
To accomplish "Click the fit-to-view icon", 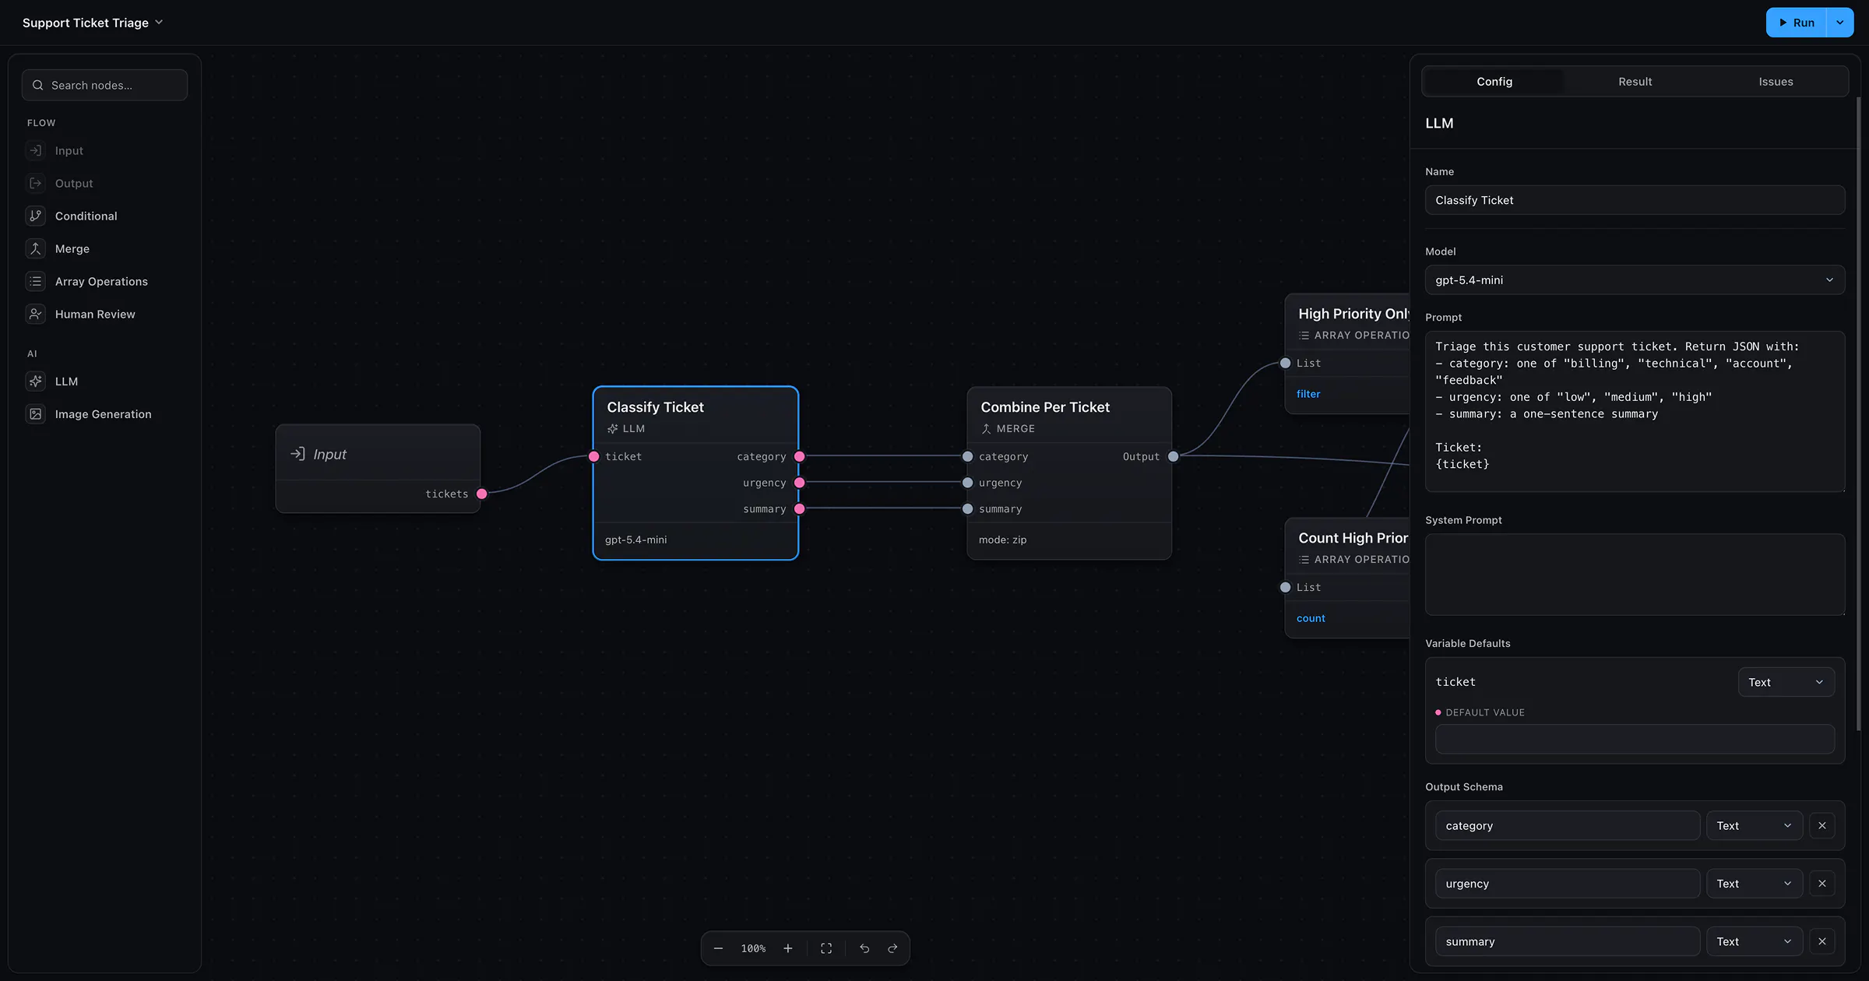I will [826, 948].
